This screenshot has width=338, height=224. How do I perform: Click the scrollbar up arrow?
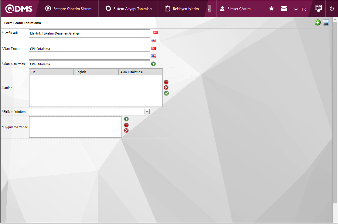pos(335,19)
